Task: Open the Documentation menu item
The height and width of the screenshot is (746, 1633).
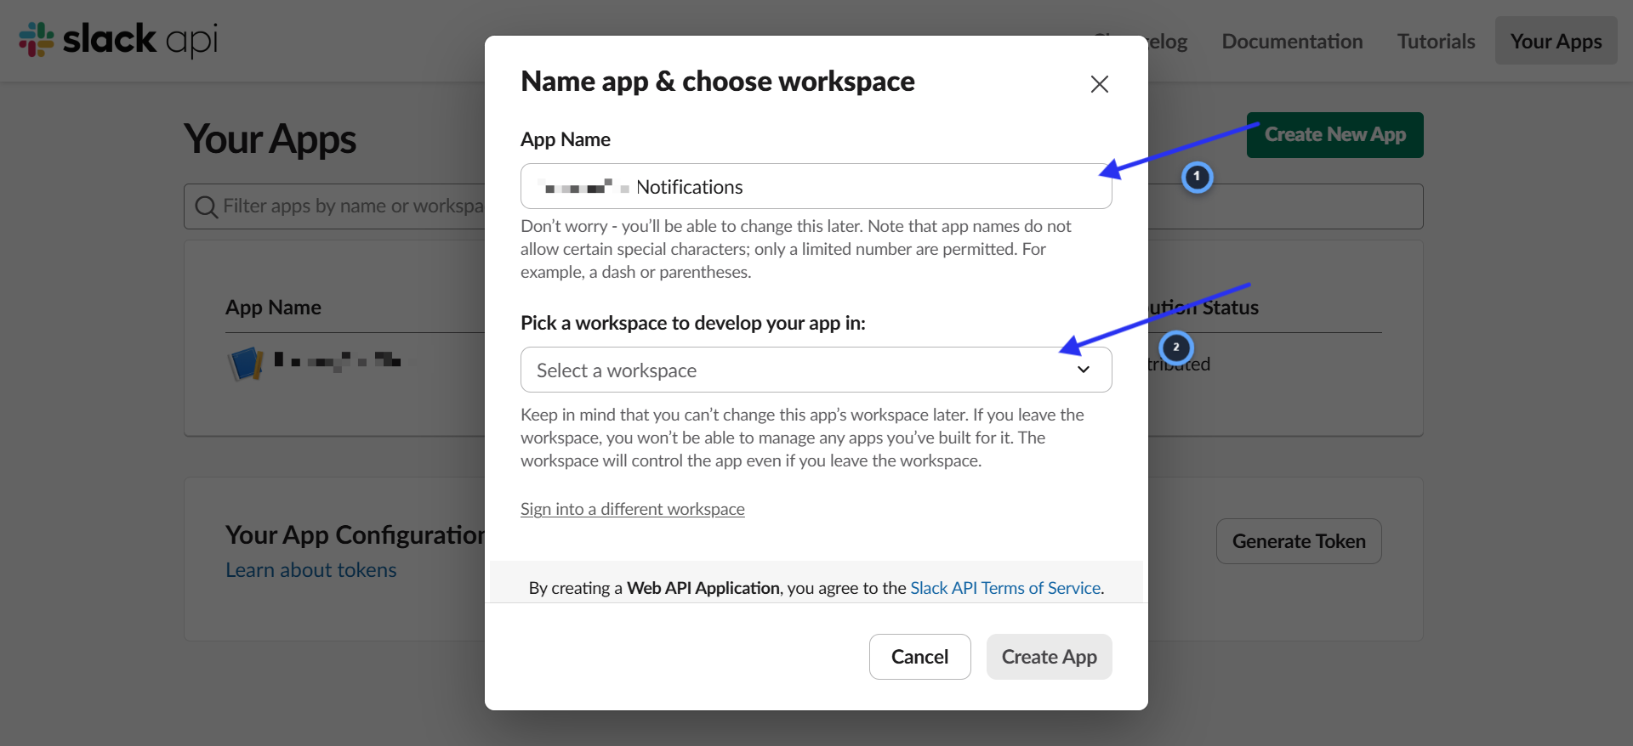Action: [1292, 41]
